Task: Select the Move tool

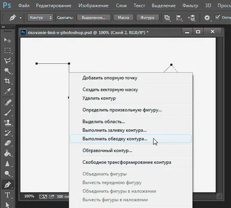Action: pos(7,40)
